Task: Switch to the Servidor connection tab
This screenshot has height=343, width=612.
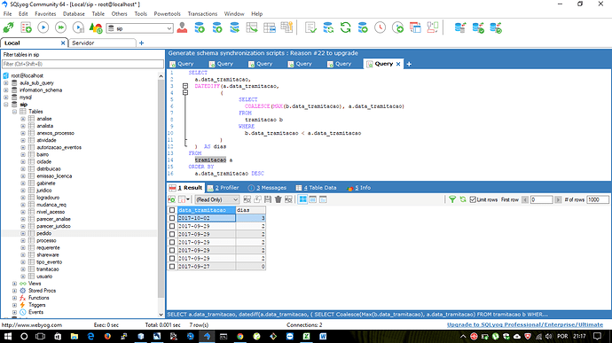Action: [102, 43]
